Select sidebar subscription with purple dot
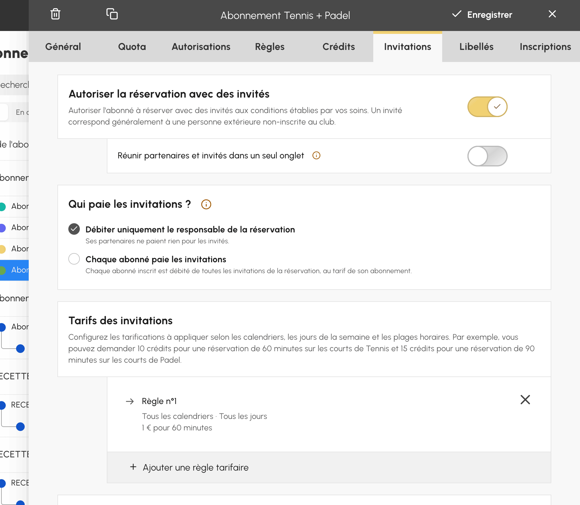 click(x=14, y=228)
